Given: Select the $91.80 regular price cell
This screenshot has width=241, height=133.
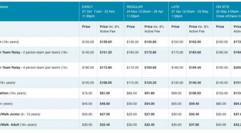Looking at the screenshot, I should 149,93.
